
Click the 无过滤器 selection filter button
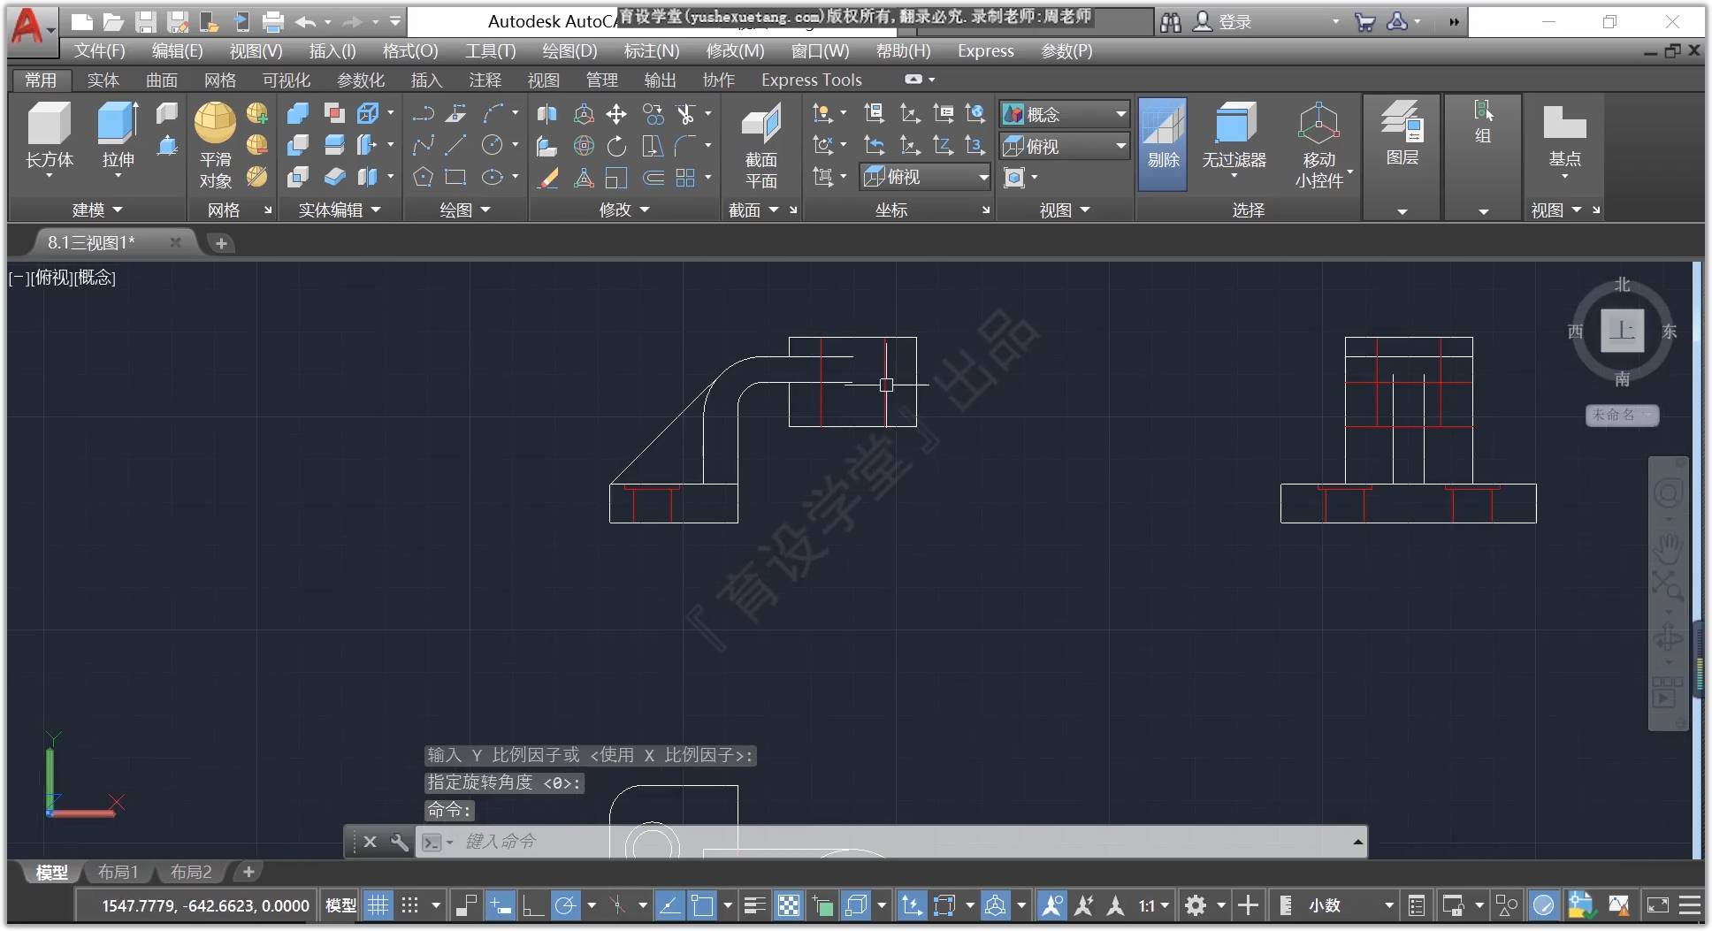1234,140
